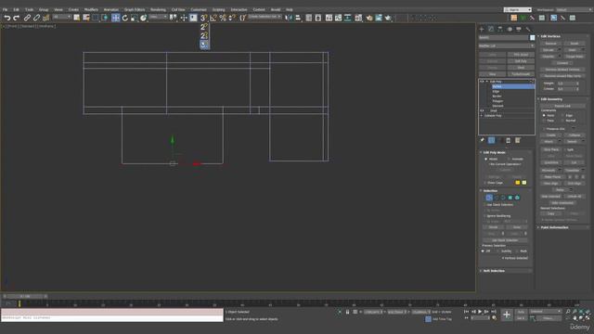The width and height of the screenshot is (594, 334).
Task: Enable Vertex selection level icon
Action: pos(489,198)
